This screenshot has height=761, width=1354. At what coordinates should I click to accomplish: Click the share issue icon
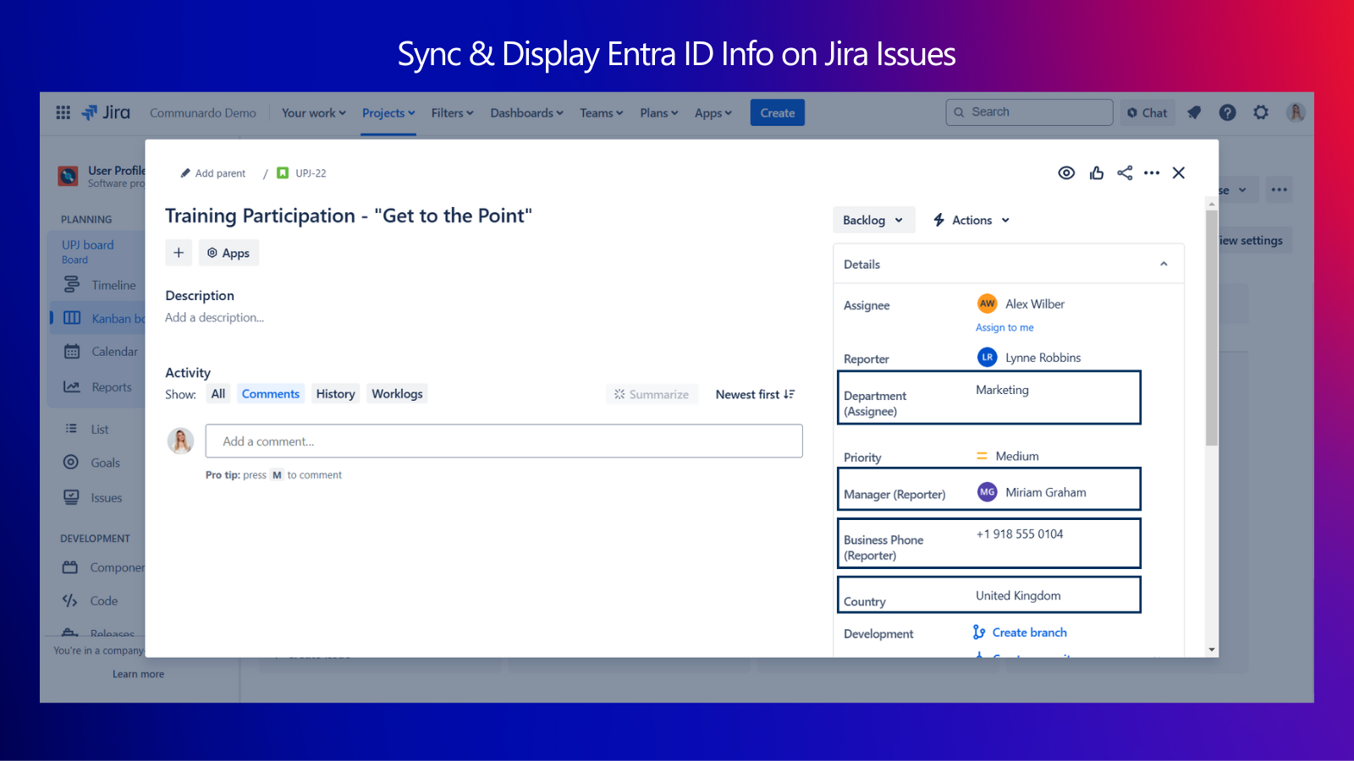tap(1125, 173)
